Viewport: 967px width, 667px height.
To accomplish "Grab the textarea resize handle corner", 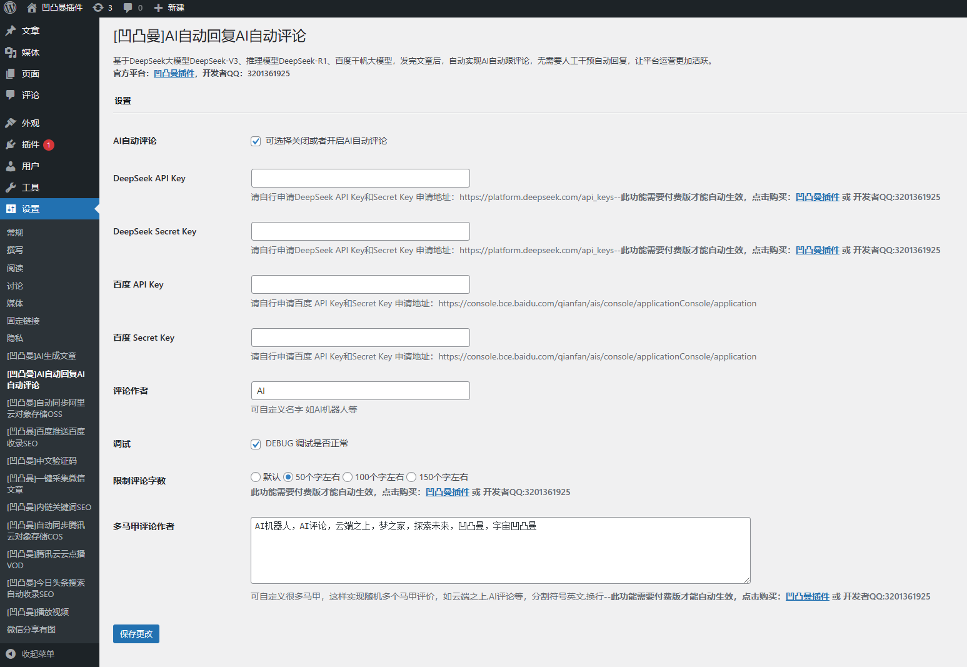I will coord(746,579).
